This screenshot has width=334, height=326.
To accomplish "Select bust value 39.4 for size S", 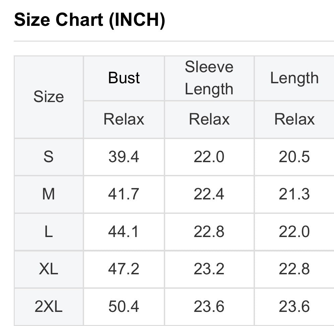I will [124, 157].
